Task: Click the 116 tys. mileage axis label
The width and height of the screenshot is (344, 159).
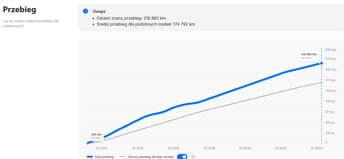Action: pyautogui.click(x=331, y=101)
